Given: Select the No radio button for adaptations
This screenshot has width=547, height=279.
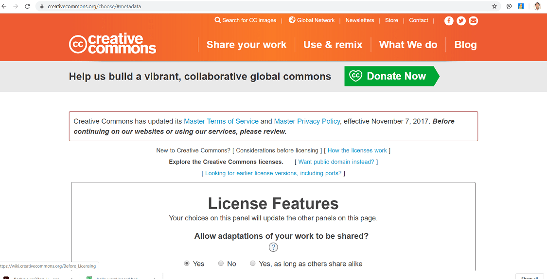Looking at the screenshot, I should click(x=221, y=263).
